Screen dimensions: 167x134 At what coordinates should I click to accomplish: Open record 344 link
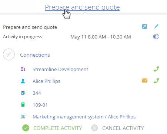click(x=37, y=93)
